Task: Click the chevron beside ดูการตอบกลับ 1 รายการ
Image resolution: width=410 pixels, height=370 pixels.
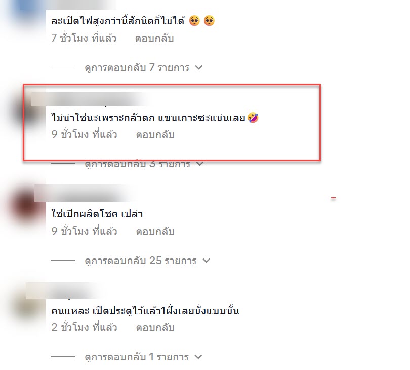Action: [198, 357]
